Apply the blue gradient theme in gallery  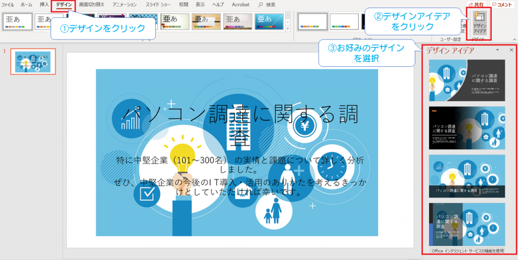click(269, 21)
